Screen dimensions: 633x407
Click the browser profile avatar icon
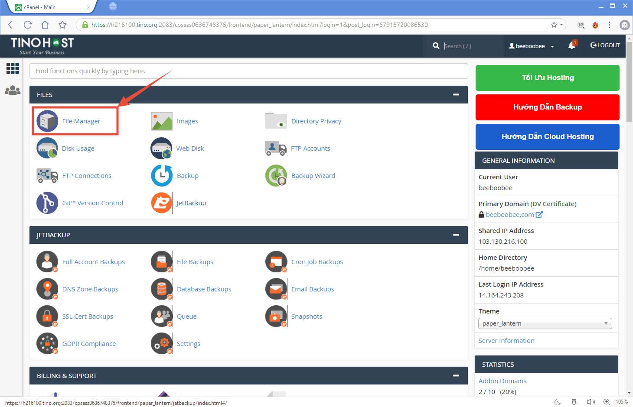[624, 25]
